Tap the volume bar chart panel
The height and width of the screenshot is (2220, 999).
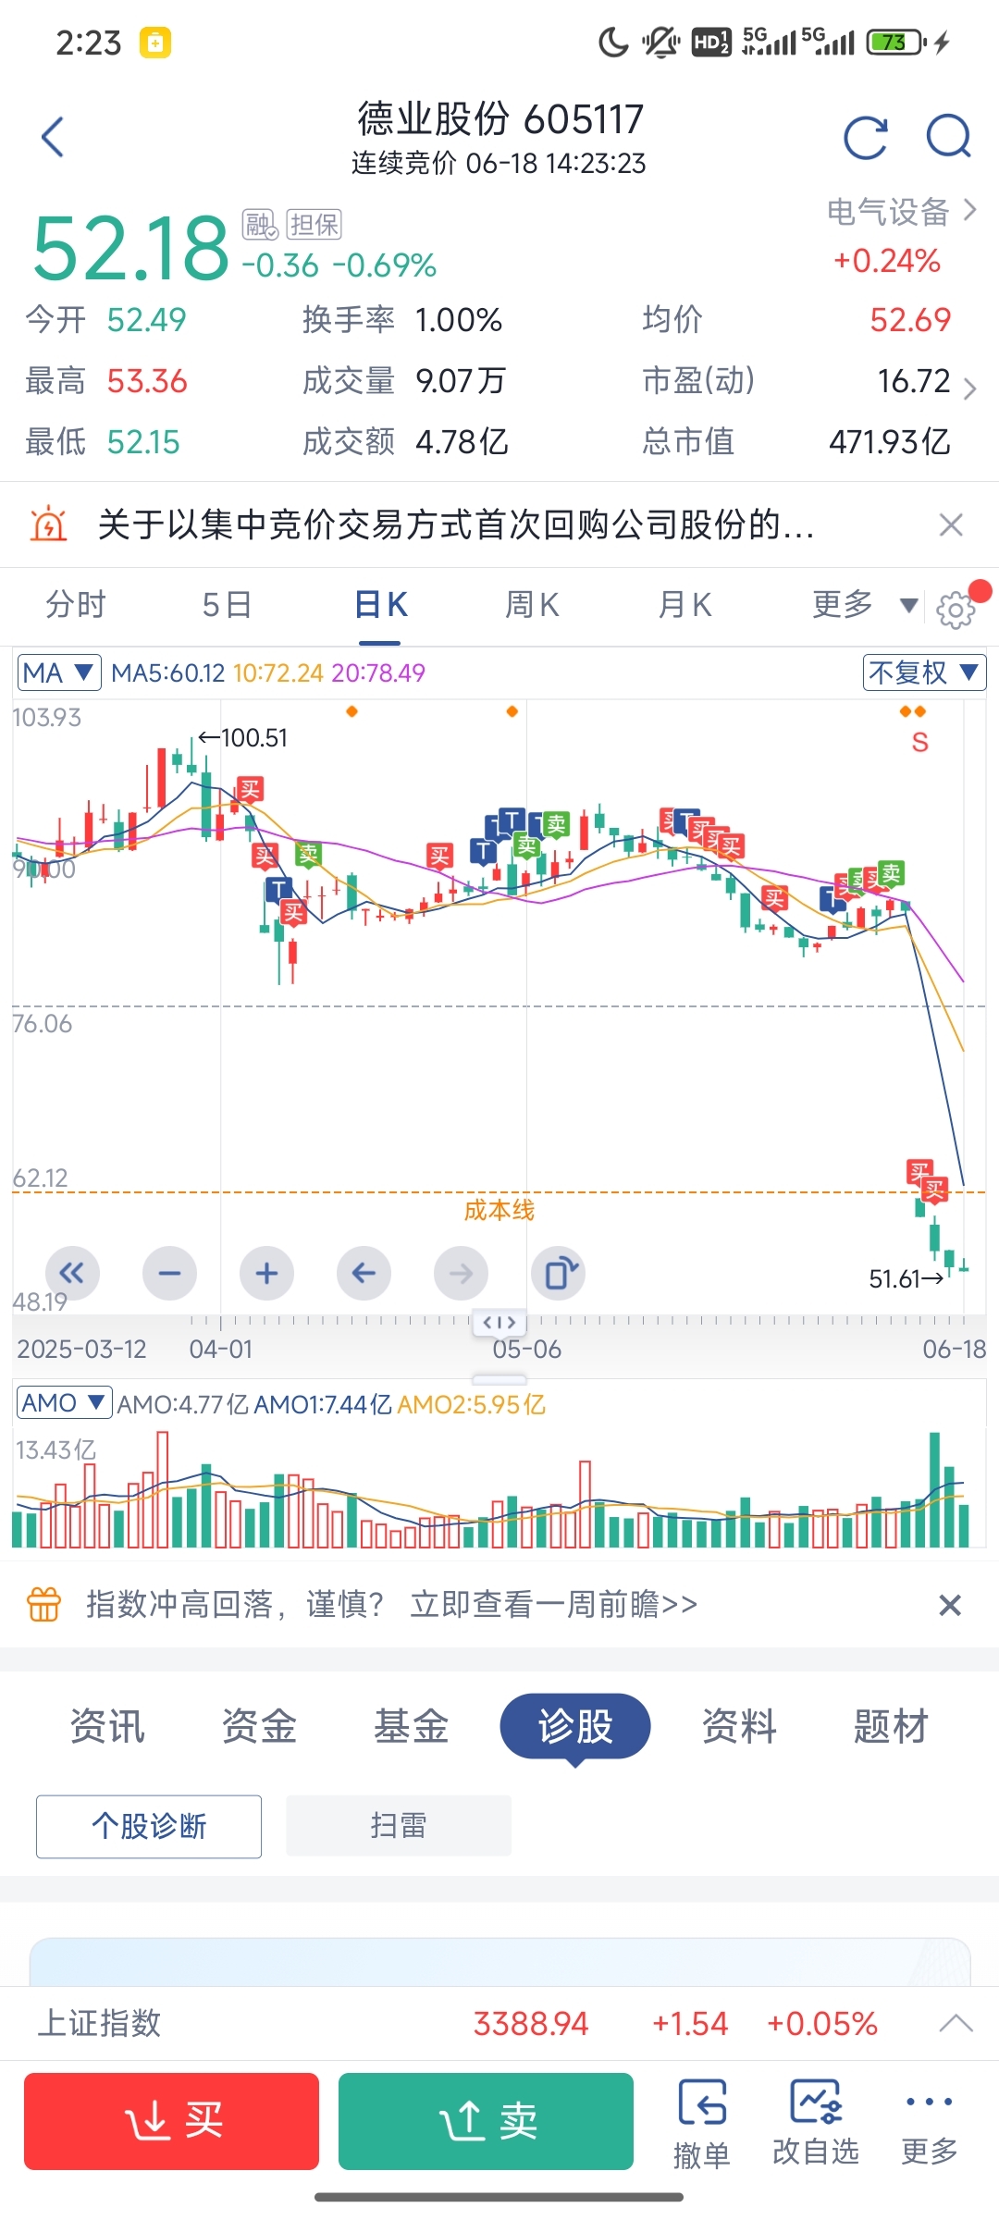(x=499, y=1489)
